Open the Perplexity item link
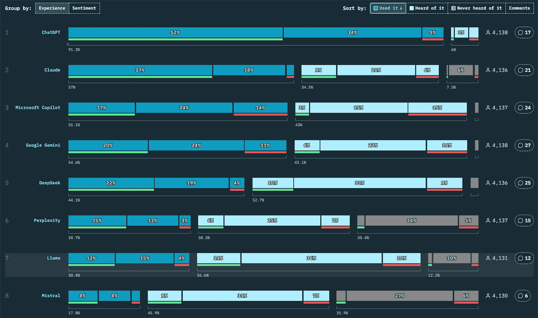Viewport: 538px width, 318px height. pyautogui.click(x=47, y=220)
